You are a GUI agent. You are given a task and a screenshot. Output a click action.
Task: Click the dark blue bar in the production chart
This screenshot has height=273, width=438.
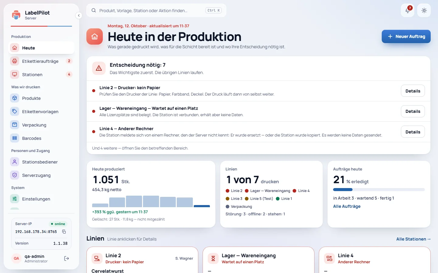coord(202,206)
